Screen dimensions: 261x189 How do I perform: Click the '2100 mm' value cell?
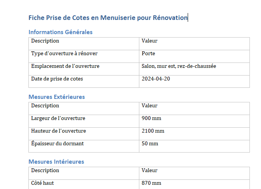tap(195, 134)
